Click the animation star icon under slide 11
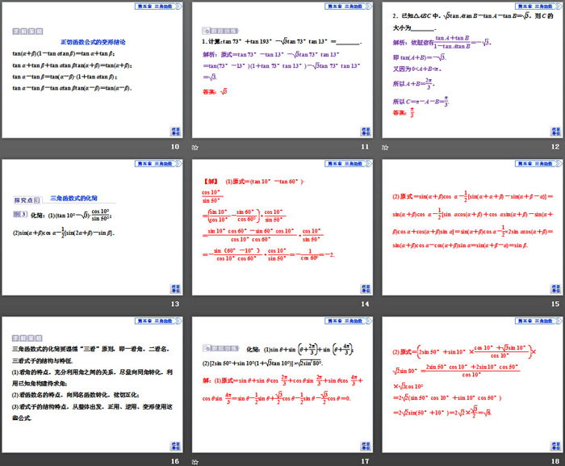Screen dimensions: 565x466 195,147
